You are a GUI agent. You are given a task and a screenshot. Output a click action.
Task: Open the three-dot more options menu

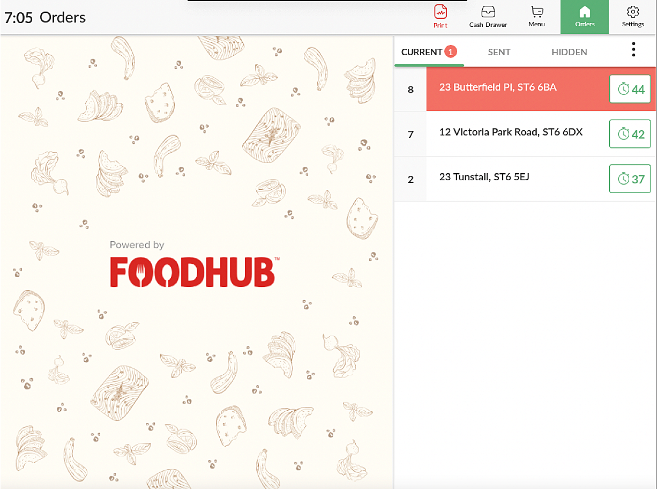[633, 50]
